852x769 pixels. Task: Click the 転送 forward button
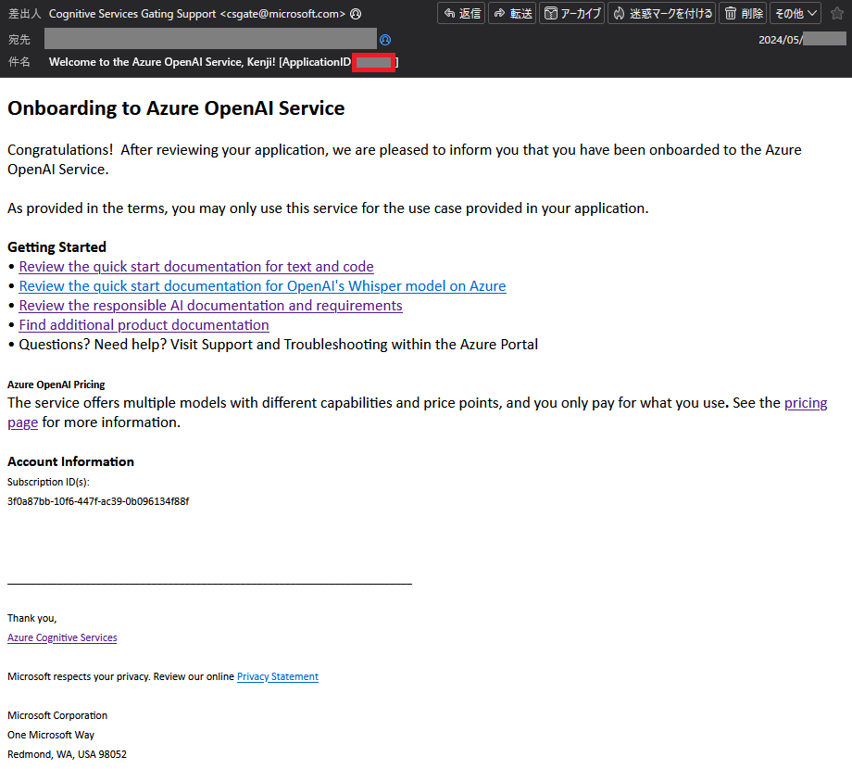point(512,14)
